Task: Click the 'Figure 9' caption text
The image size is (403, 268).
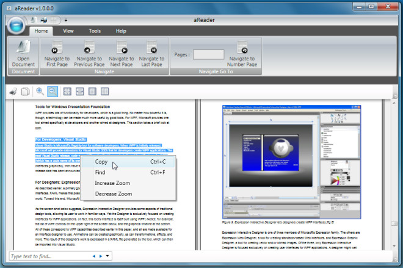Action: (x=278, y=222)
